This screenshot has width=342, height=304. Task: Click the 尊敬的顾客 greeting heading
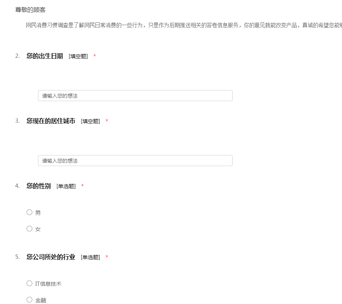tap(30, 10)
